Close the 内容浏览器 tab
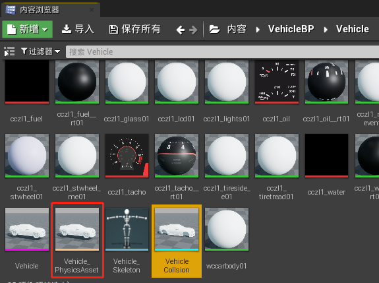 [x=92, y=10]
